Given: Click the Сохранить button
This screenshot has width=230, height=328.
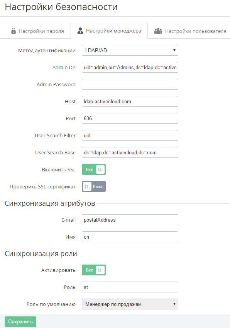Looking at the screenshot, I should point(20,322).
